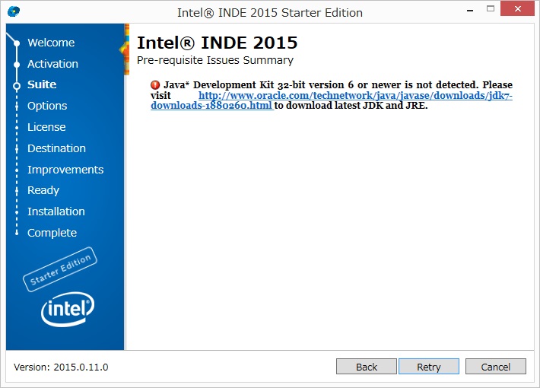
Task: Open the License step
Action: click(x=46, y=127)
